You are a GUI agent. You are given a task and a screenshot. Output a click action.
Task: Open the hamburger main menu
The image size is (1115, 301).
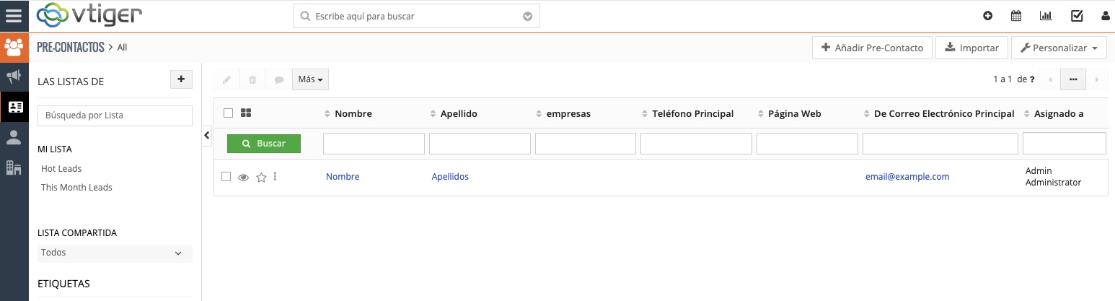click(14, 16)
